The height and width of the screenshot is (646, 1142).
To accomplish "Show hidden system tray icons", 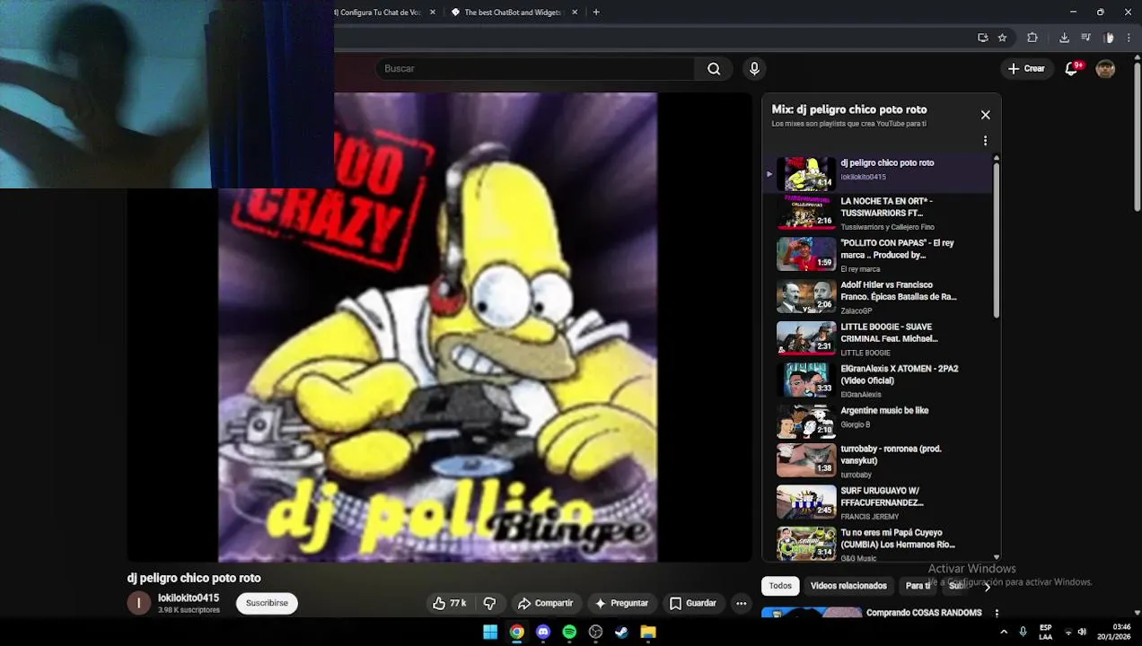I will coord(1004,632).
